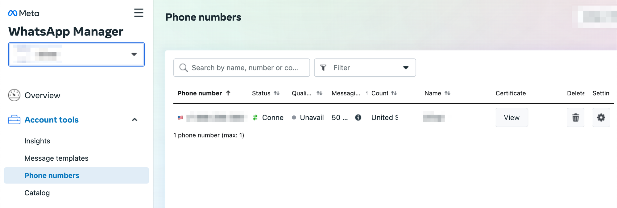Click the Meta logo
The height and width of the screenshot is (208, 617).
(x=23, y=13)
